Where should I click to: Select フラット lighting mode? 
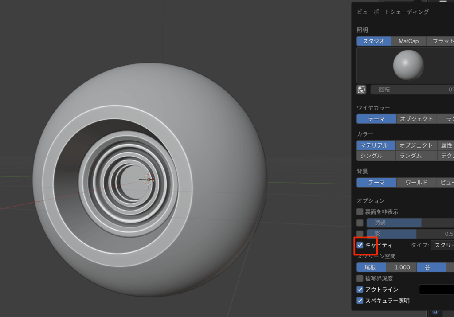[441, 41]
